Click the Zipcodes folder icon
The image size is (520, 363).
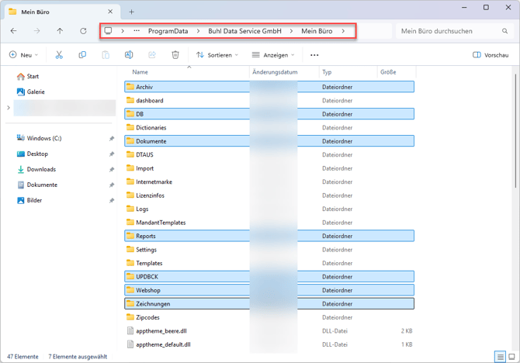(x=130, y=317)
